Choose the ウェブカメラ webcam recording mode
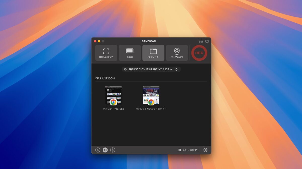The width and height of the screenshot is (302, 169). [x=177, y=53]
